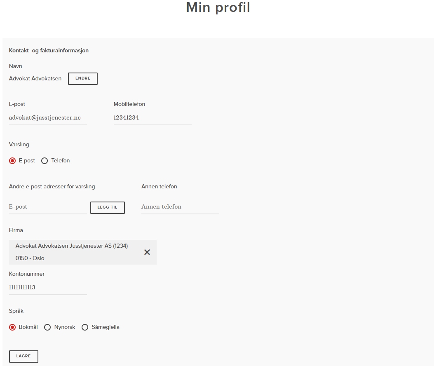This screenshot has height=366, width=434.
Task: Click the Min profil page heading
Action: point(218,7)
